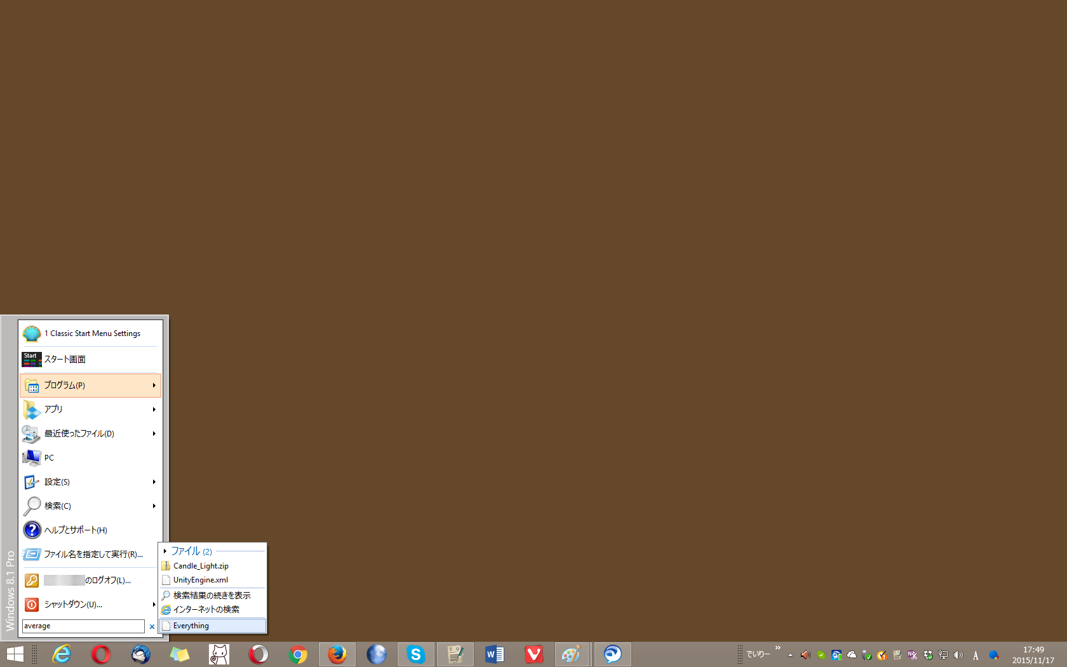Viewport: 1067px width, 667px height.
Task: Open the Dropbox tray icon
Action: [928, 655]
